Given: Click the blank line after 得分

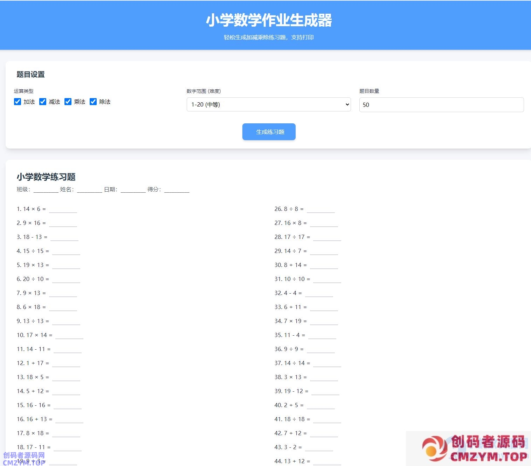Looking at the screenshot, I should [x=177, y=190].
